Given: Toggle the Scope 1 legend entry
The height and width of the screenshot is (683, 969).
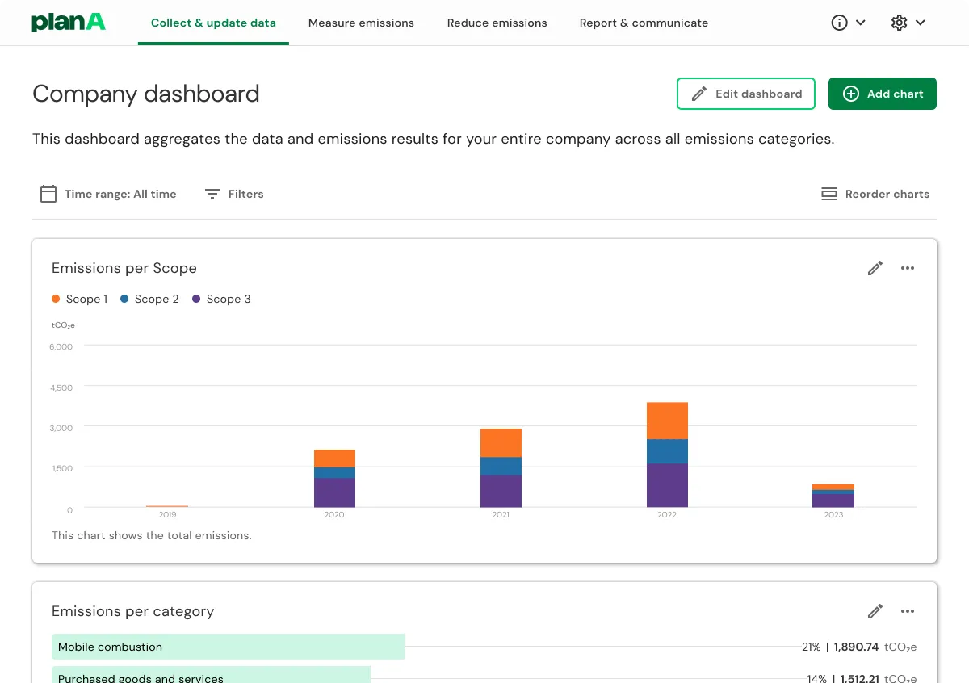Looking at the screenshot, I should (79, 299).
